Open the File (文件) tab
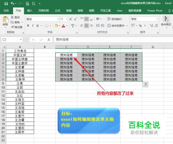The image size is (173, 144). (6, 11)
